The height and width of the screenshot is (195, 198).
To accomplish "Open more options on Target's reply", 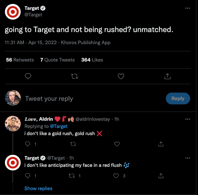I will tap(187, 158).
